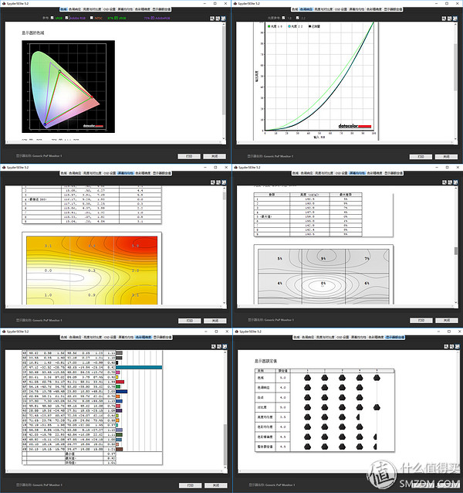463x493 pixels.
Task: Click the rightmost view icon in luminance uniformity window
Action: click(x=455, y=182)
